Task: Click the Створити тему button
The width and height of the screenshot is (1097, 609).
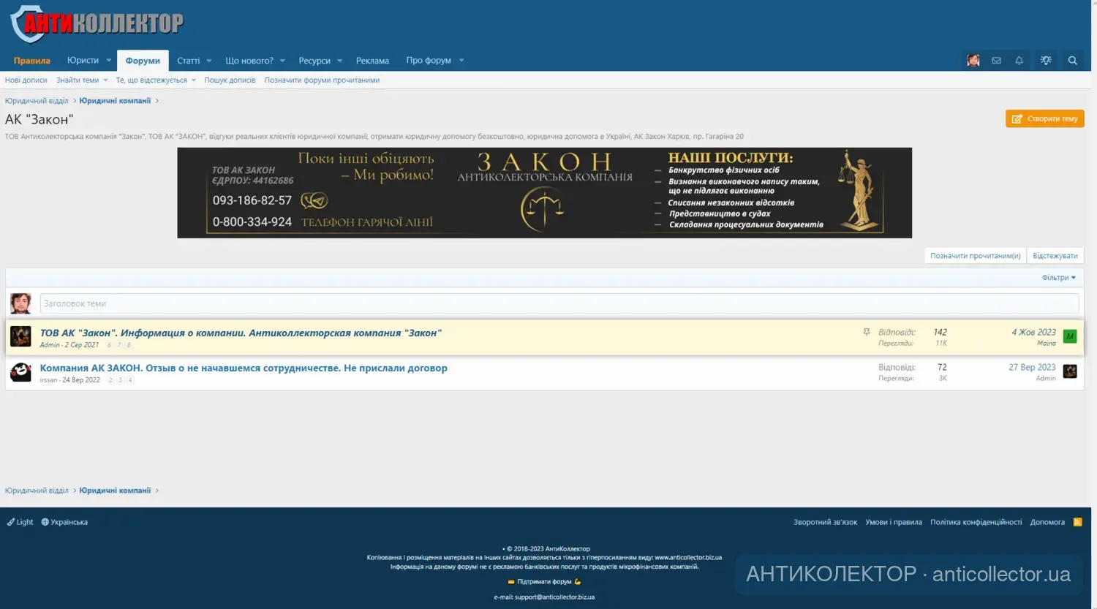Action: [x=1044, y=118]
